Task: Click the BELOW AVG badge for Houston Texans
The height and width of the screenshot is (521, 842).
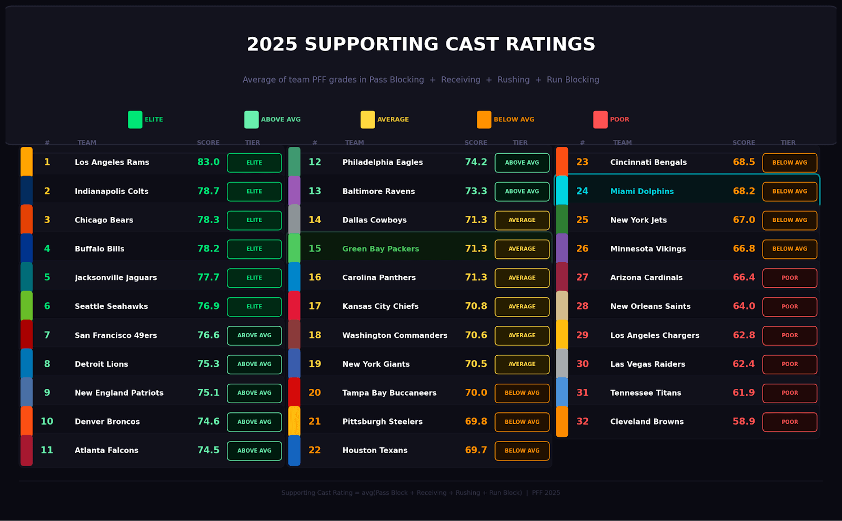Action: coord(522,451)
